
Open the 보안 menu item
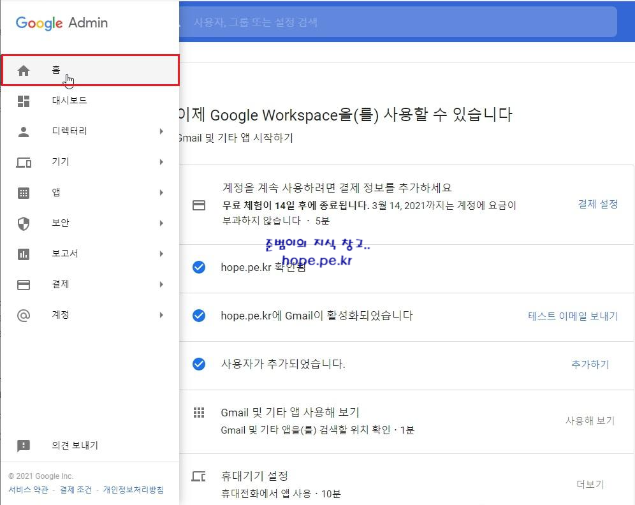coord(90,223)
